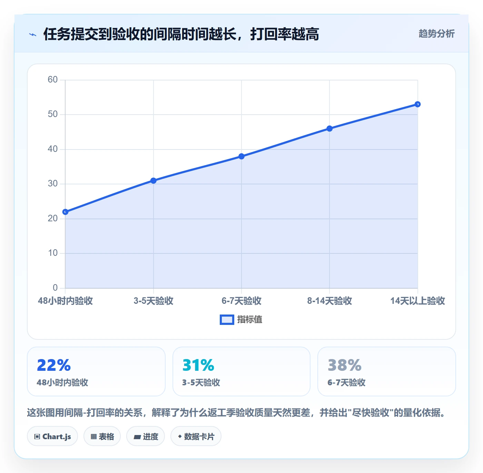Screen dimensions: 483x473
Task: Click the y-axis value 30
Action: point(53,184)
